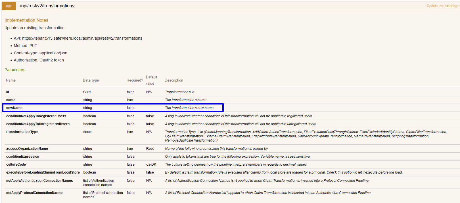Click the endpoint summary text at top right
Screen dimensions: 460x203
coord(443,6)
